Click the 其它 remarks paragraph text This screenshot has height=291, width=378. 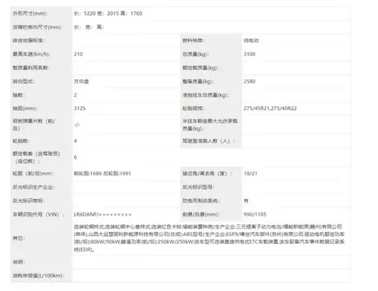click(209, 238)
